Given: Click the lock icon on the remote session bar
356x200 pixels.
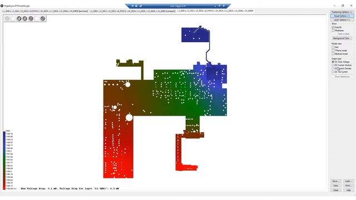Looking at the screenshot, I should [x=136, y=6].
